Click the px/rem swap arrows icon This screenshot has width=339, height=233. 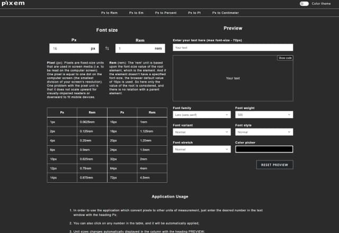click(x=107, y=48)
